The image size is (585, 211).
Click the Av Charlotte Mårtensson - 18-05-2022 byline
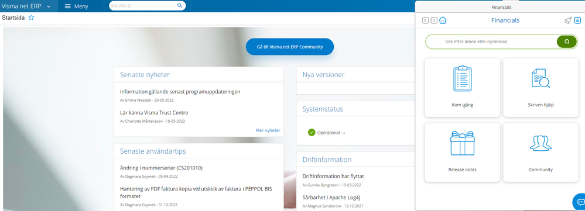pyautogui.click(x=152, y=121)
